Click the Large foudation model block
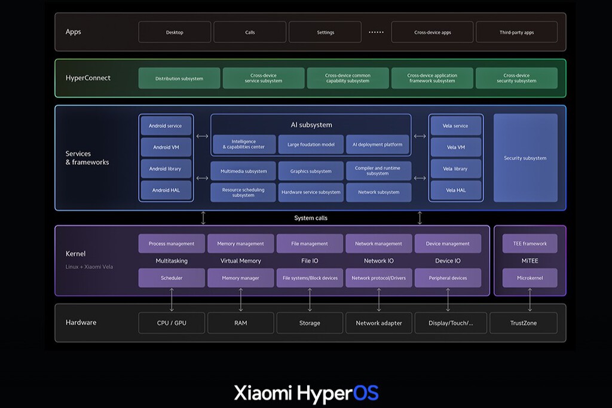Image resolution: width=612 pixels, height=408 pixels. 310,144
